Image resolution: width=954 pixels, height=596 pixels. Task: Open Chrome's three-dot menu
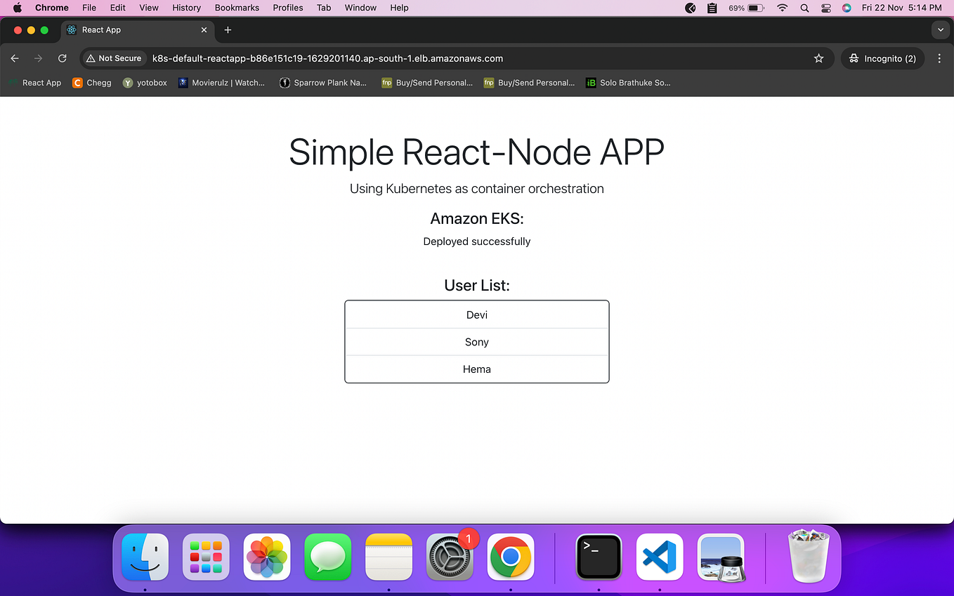point(939,58)
